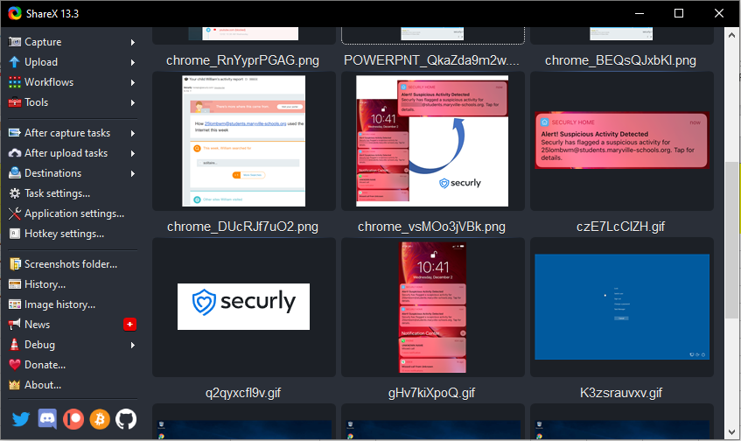Open Application settings
Image resolution: width=741 pixels, height=441 pixels.
point(73,213)
